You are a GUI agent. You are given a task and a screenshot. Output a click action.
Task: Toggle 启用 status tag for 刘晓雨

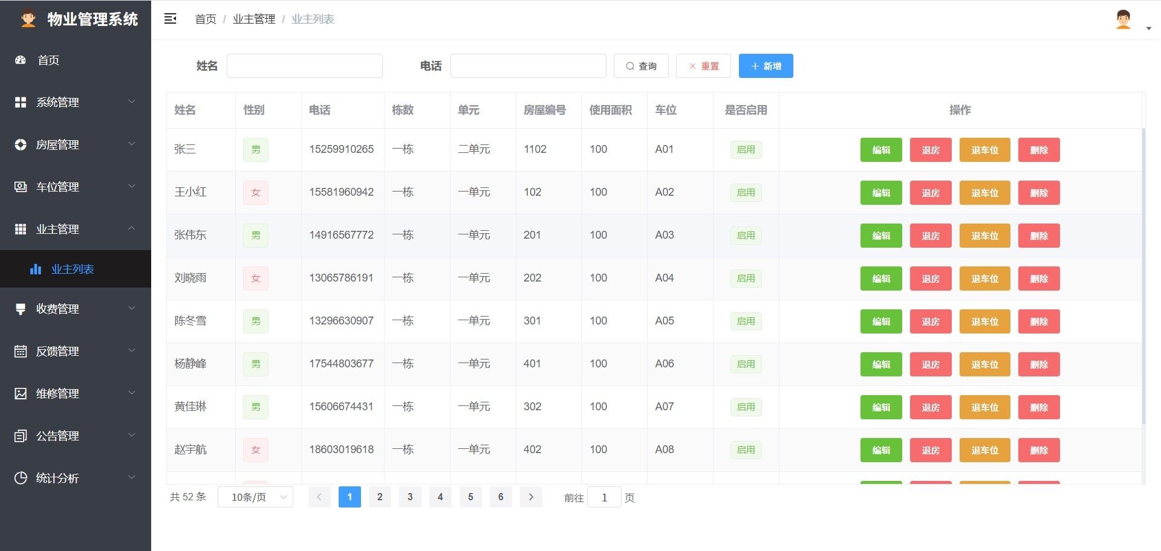[x=746, y=279]
